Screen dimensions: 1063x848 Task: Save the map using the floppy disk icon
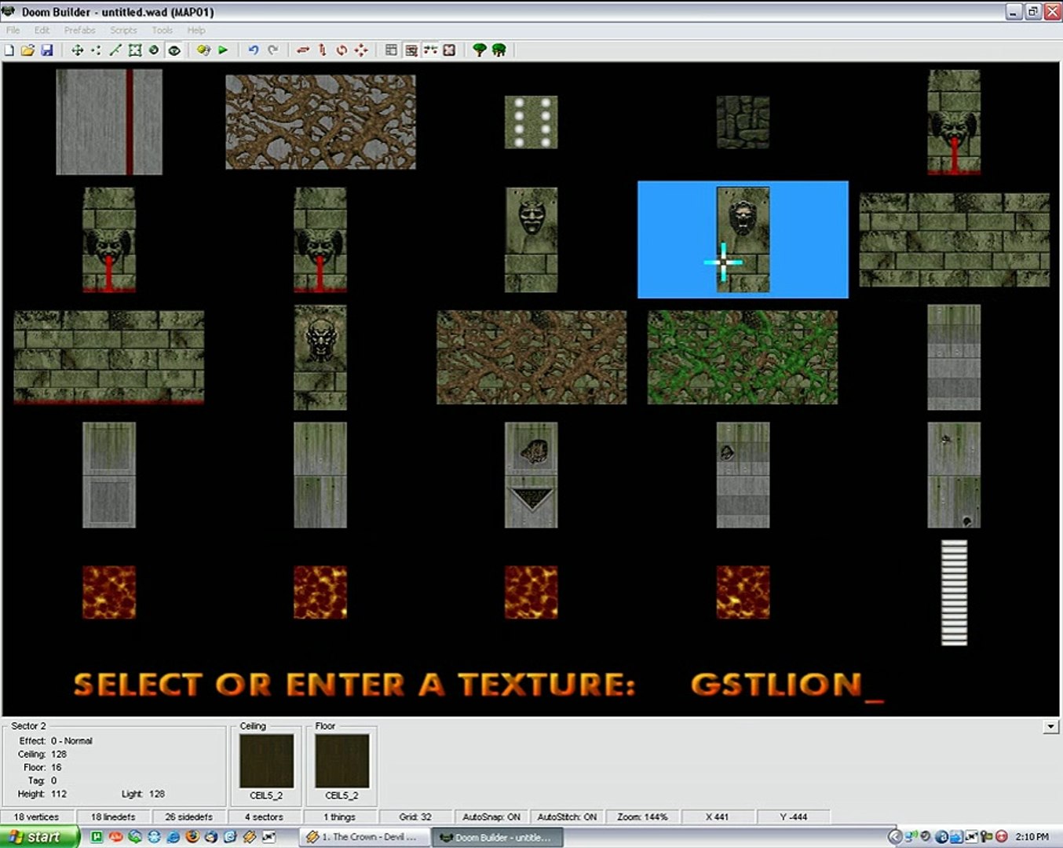[x=47, y=50]
